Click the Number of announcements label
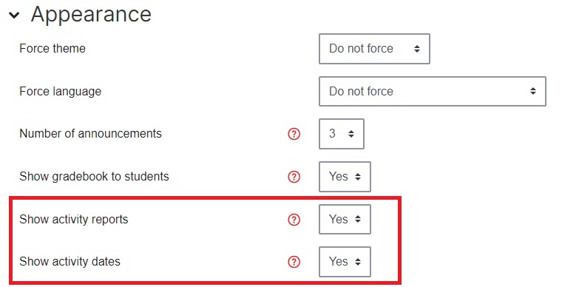562x287 pixels. [x=90, y=134]
